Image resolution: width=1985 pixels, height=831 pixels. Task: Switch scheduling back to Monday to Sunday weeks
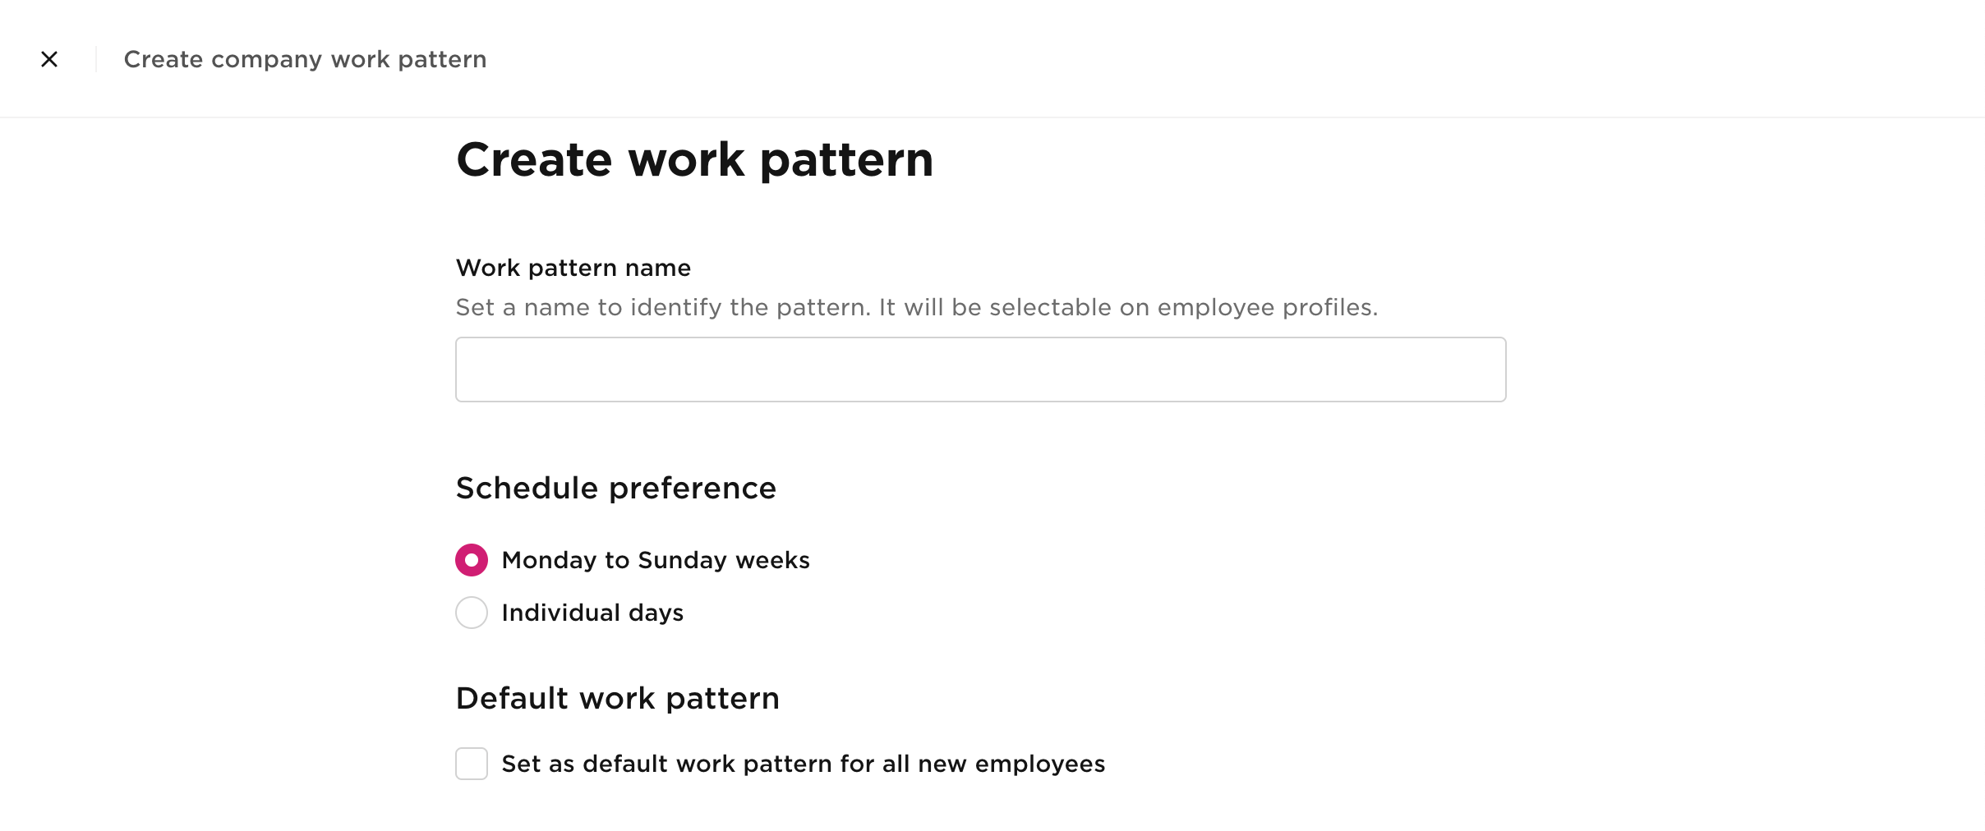tap(471, 560)
